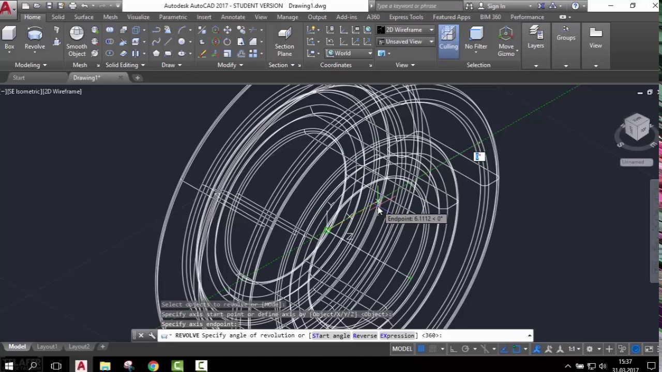Screen dimensions: 662x372
Task: Toggle object snap tracking in status bar
Action: tap(504, 349)
